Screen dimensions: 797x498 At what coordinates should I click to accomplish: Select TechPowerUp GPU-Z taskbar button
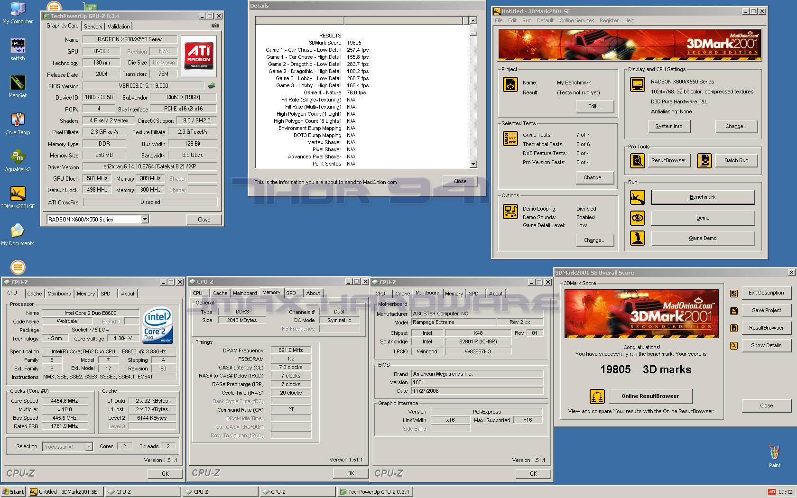tap(375, 492)
